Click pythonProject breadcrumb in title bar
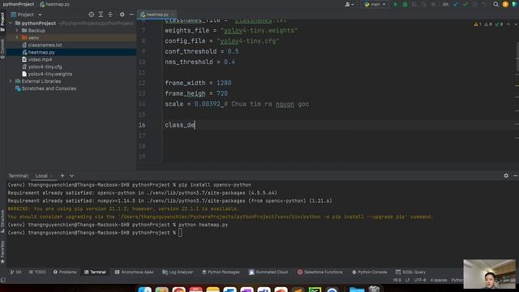 pyautogui.click(x=18, y=4)
